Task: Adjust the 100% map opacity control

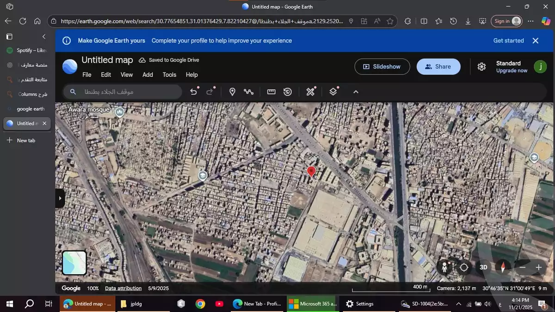Action: 92,288
